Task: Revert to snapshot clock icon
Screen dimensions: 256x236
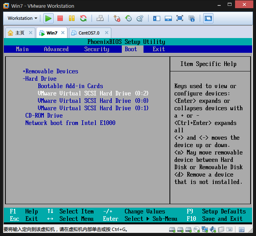Action: (128, 18)
